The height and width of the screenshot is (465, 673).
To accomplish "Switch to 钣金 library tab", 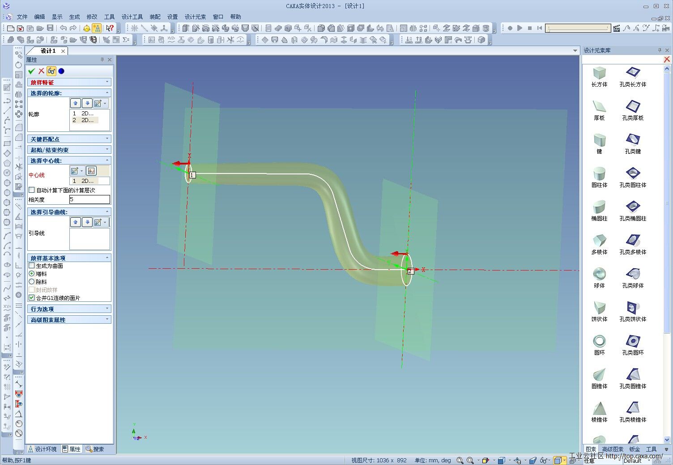I will click(x=635, y=449).
